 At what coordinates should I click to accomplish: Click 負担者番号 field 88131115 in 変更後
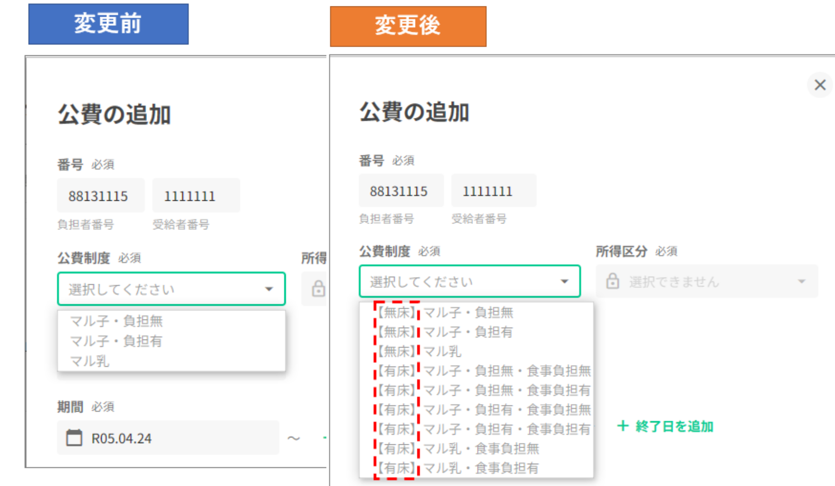click(401, 190)
